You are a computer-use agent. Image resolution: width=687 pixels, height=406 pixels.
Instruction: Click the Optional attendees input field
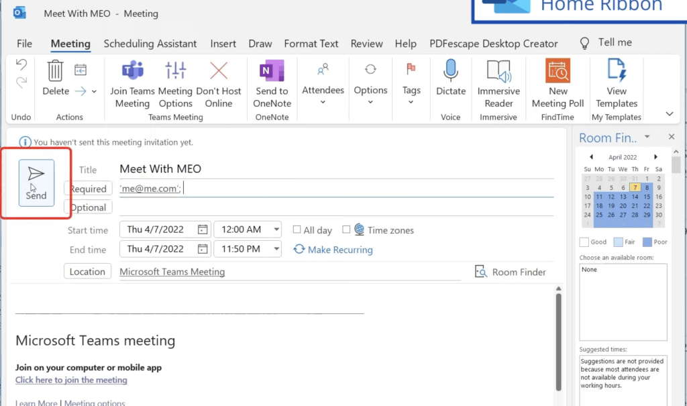[337, 207]
